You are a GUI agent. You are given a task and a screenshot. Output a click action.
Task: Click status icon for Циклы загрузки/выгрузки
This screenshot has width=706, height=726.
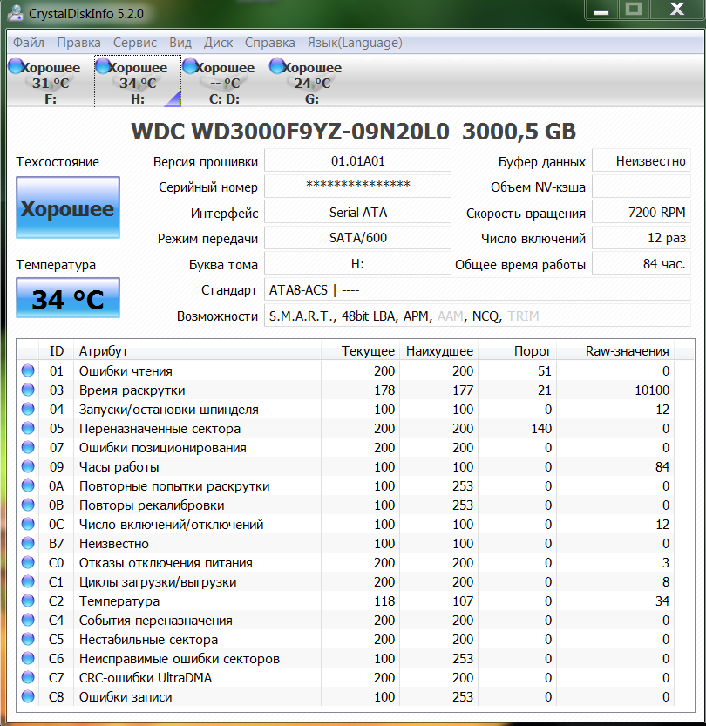coord(28,581)
